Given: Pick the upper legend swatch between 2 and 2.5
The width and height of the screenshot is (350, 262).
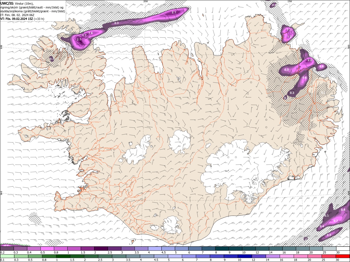Looking at the screenshot, I should [101, 249].
